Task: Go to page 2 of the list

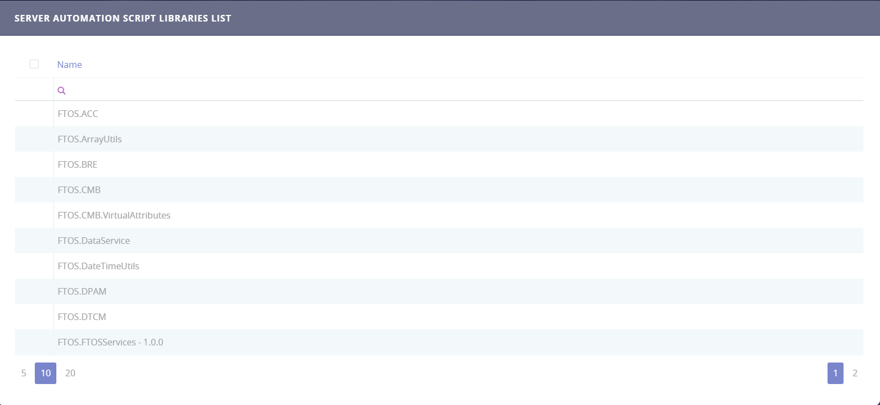Action: [855, 373]
